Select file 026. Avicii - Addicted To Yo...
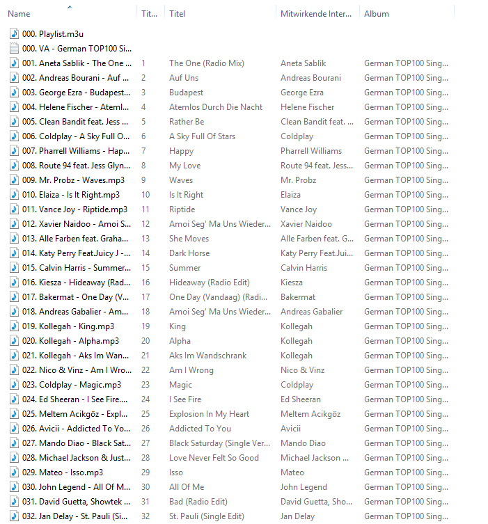This screenshot has height=524, width=488. [76, 429]
